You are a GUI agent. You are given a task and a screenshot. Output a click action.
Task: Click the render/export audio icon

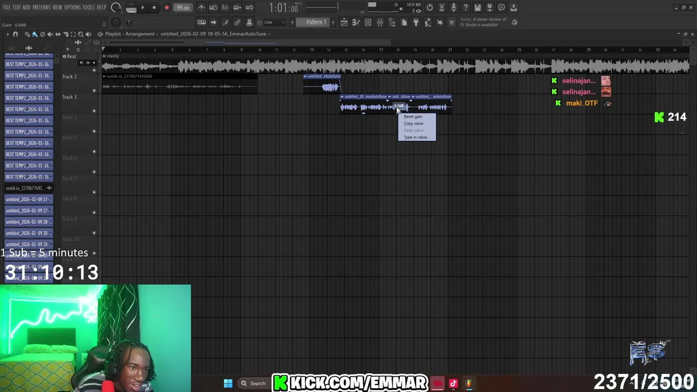[x=490, y=8]
